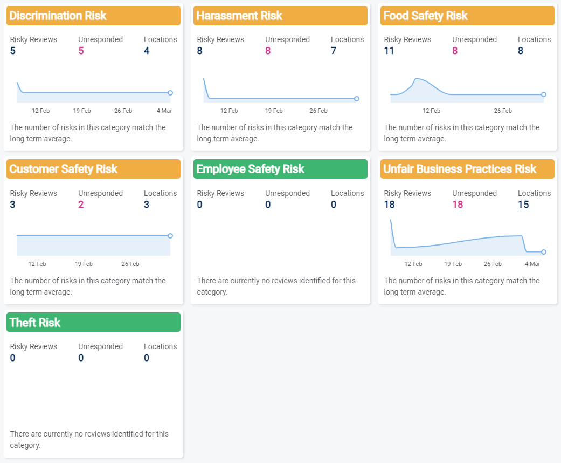Open the 5 unresponded reviews in Discrimination
Viewport: 561px width, 463px height.
click(81, 51)
